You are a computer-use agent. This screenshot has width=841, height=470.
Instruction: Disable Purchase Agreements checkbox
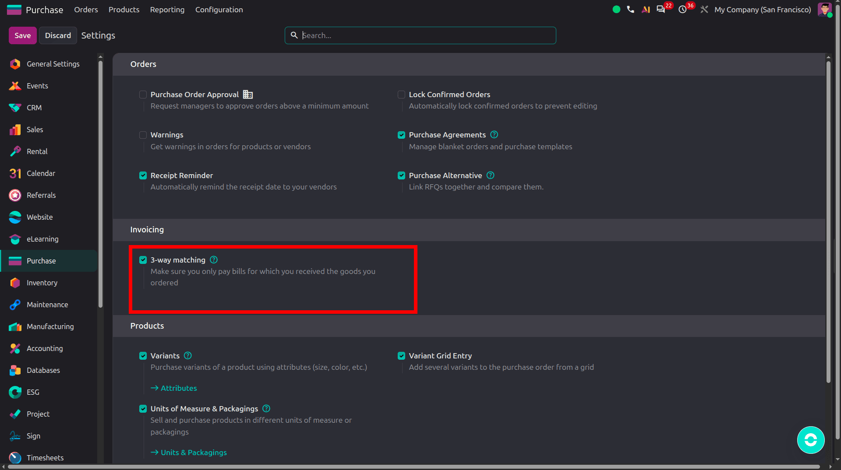pyautogui.click(x=401, y=135)
